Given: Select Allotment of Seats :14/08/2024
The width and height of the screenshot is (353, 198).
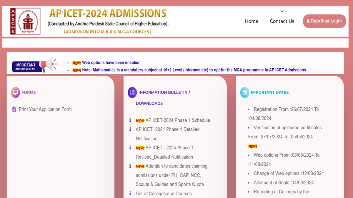Looking at the screenshot, I should (284, 182).
